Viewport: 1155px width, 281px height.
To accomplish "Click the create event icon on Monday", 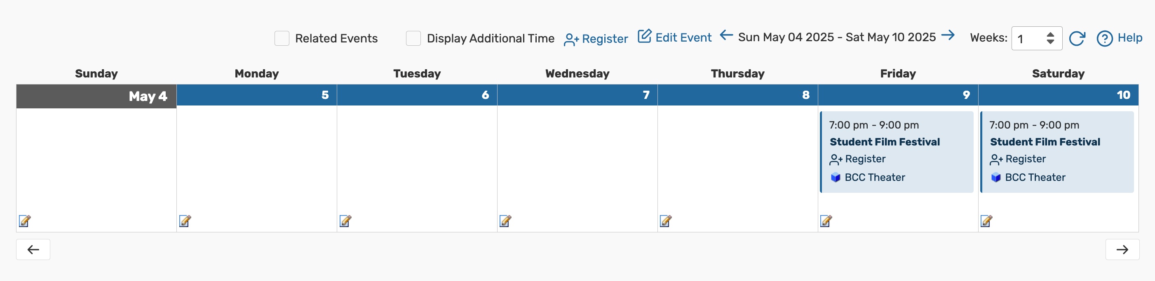I will (x=185, y=221).
